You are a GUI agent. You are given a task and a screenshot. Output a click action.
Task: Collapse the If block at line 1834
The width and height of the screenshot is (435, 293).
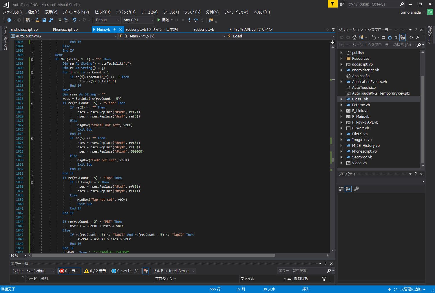tap(32, 178)
